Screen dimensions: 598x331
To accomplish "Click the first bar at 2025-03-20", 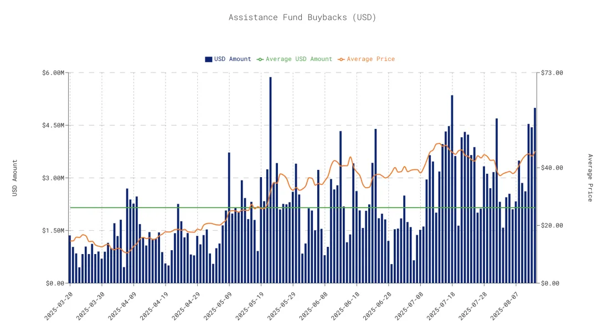I will 70,259.
